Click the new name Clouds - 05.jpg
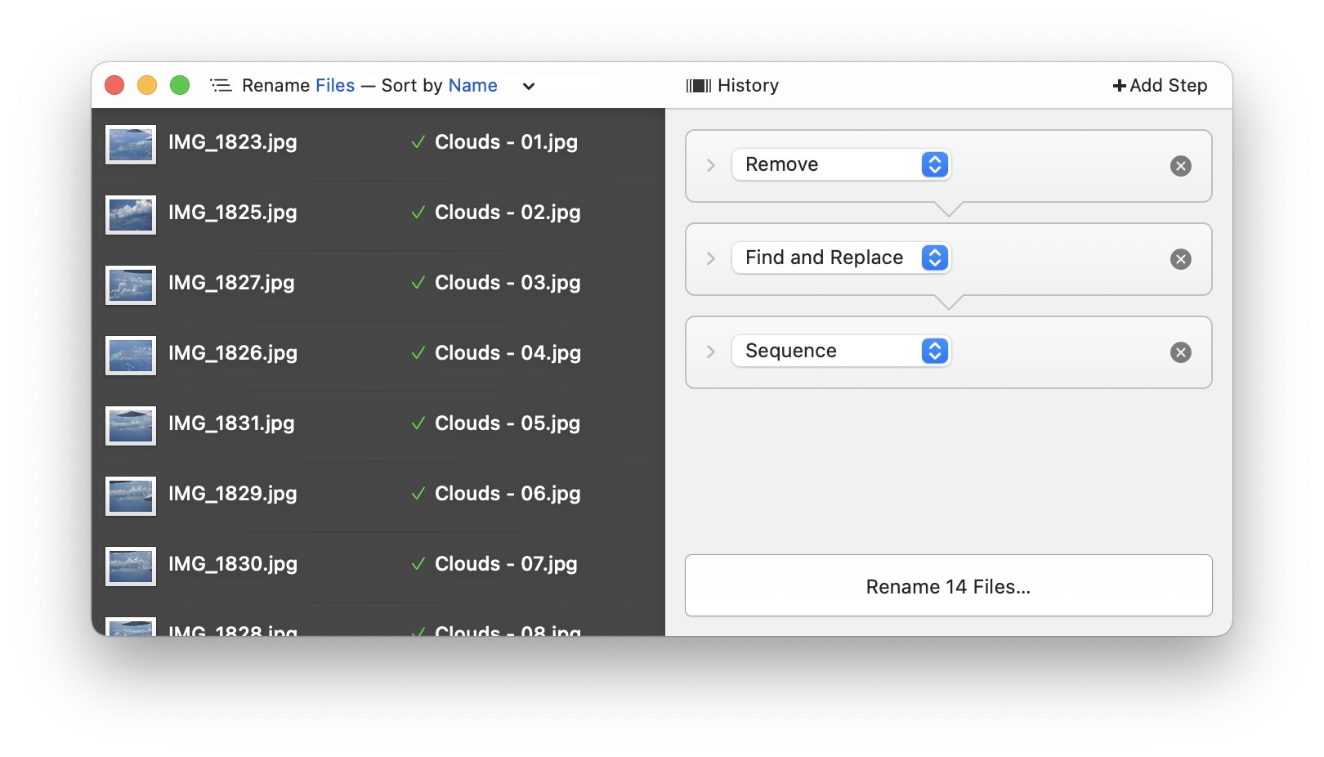Image resolution: width=1324 pixels, height=757 pixels. pyautogui.click(x=508, y=423)
